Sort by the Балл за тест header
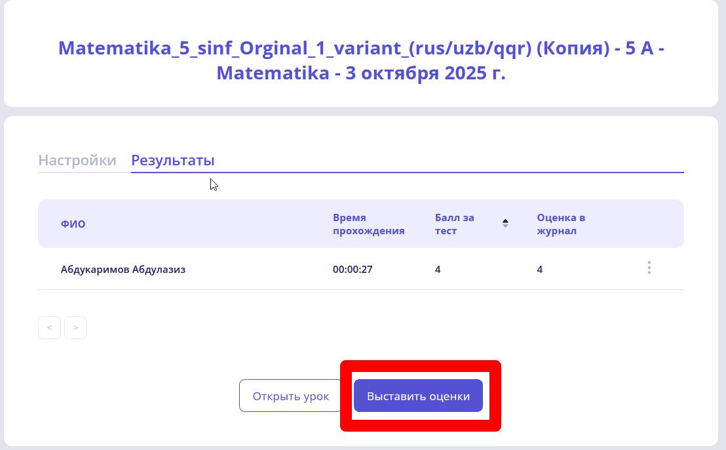Screen dimensions: 726x450 455,224
